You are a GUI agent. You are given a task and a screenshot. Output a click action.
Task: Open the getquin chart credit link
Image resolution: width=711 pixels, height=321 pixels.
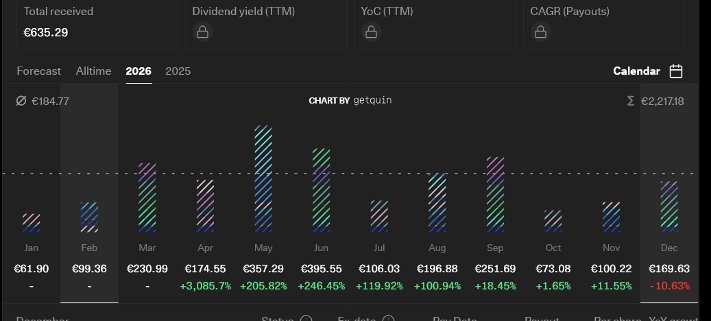coord(350,101)
